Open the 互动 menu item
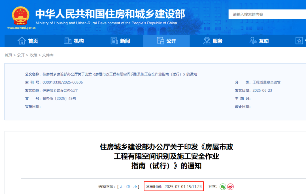The width and height of the screenshot is (306, 194). [x=261, y=40]
